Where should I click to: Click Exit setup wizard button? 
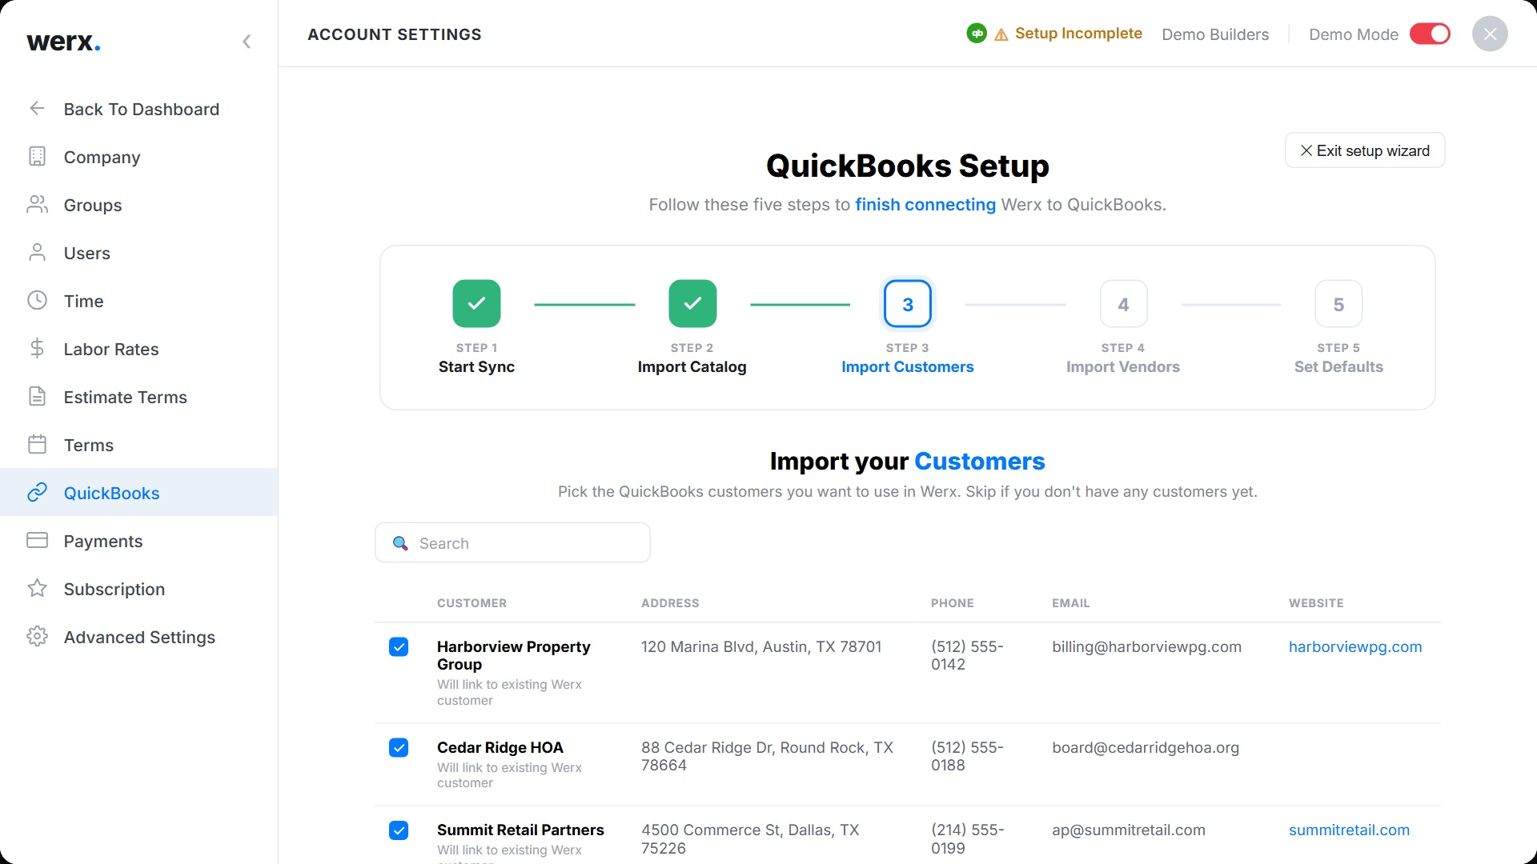click(1365, 150)
